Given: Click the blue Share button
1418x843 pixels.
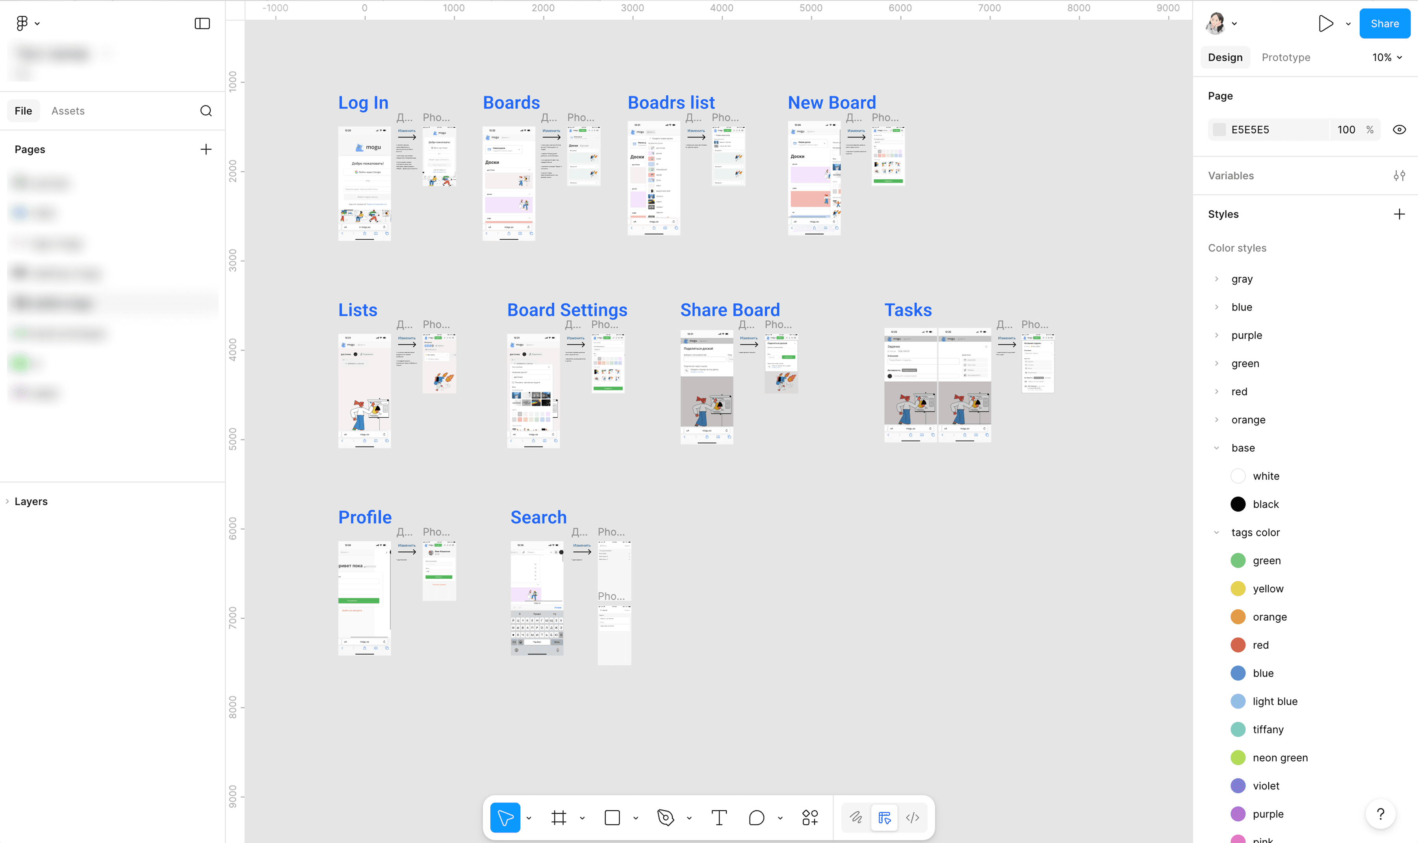Looking at the screenshot, I should tap(1384, 23).
